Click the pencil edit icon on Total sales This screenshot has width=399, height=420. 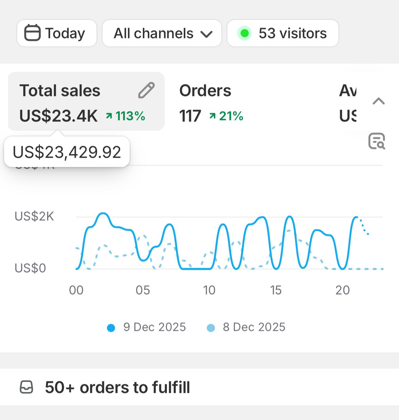tap(146, 90)
